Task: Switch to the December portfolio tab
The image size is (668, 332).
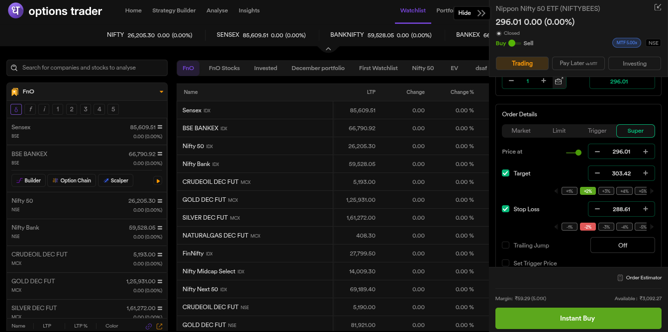Action: 318,68
